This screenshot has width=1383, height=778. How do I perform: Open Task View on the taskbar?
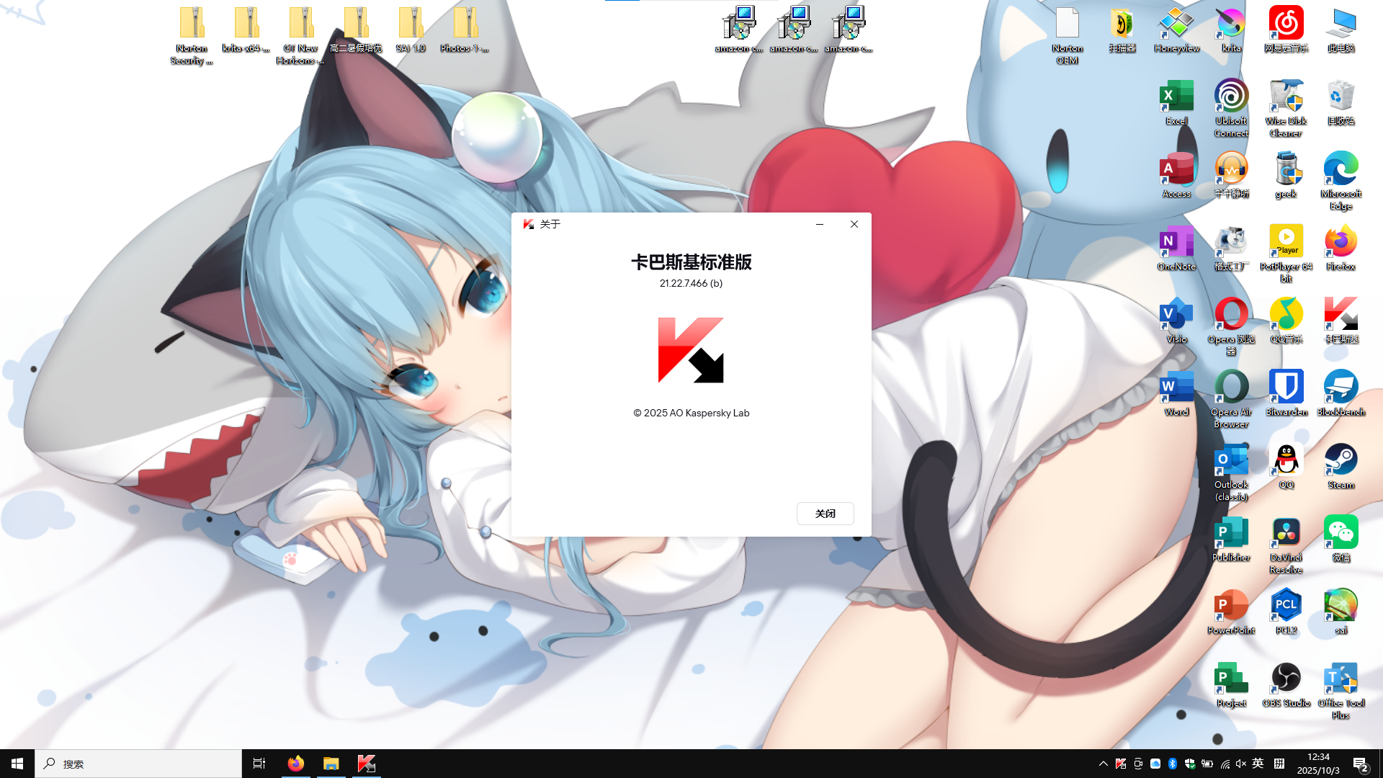click(259, 764)
